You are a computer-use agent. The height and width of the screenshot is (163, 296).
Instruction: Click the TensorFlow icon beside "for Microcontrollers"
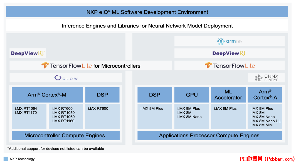45,65
